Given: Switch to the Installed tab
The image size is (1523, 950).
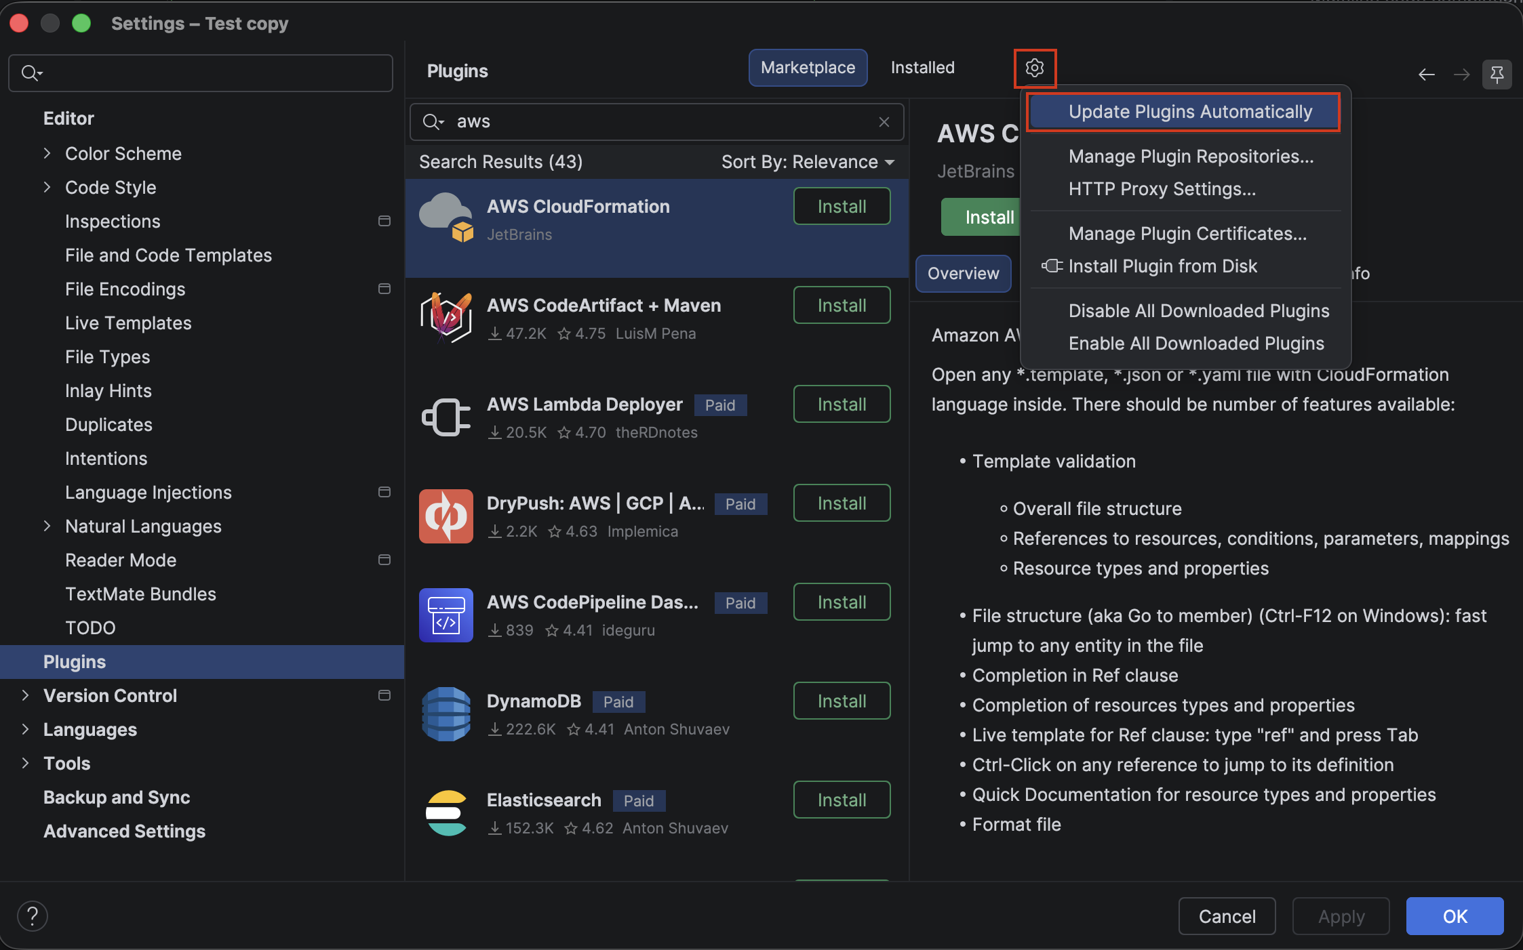Looking at the screenshot, I should (923, 68).
